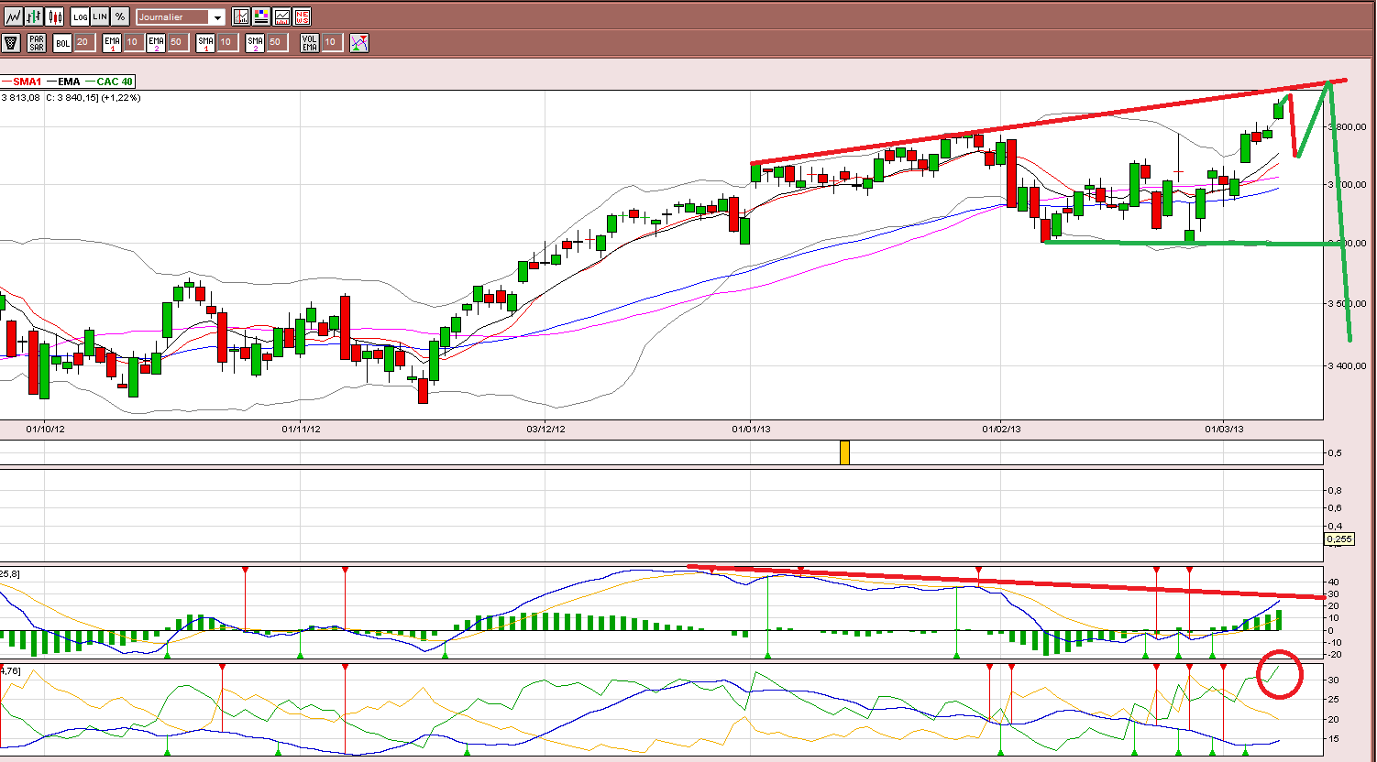The image size is (1377, 762).
Task: Select the bar chart (OHLC) style
Action: (34, 16)
